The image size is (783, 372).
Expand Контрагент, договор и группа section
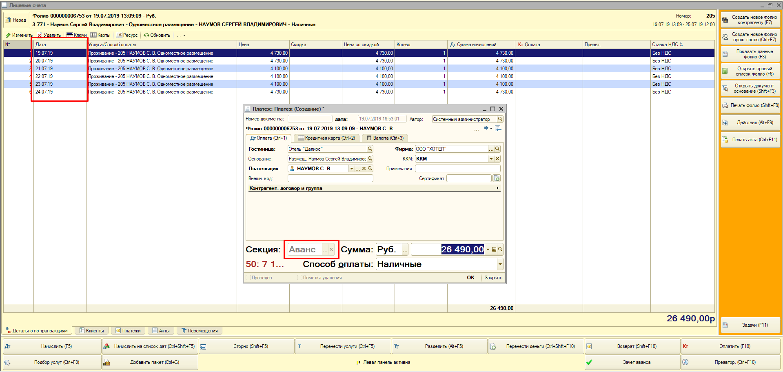[374, 188]
